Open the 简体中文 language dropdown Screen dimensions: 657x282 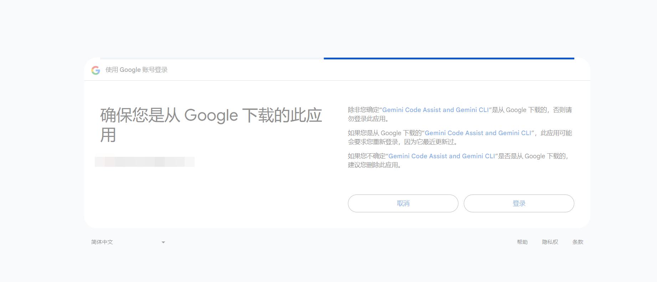128,242
